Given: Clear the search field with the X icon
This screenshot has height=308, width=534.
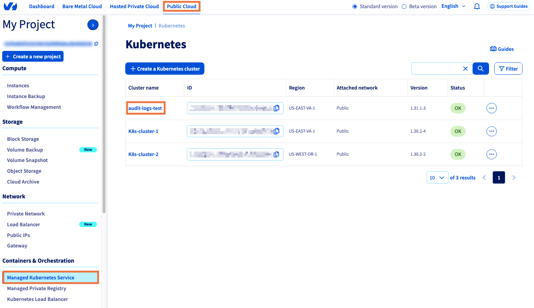Looking at the screenshot, I should click(465, 68).
